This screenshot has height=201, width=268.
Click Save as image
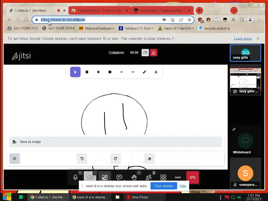116,142
